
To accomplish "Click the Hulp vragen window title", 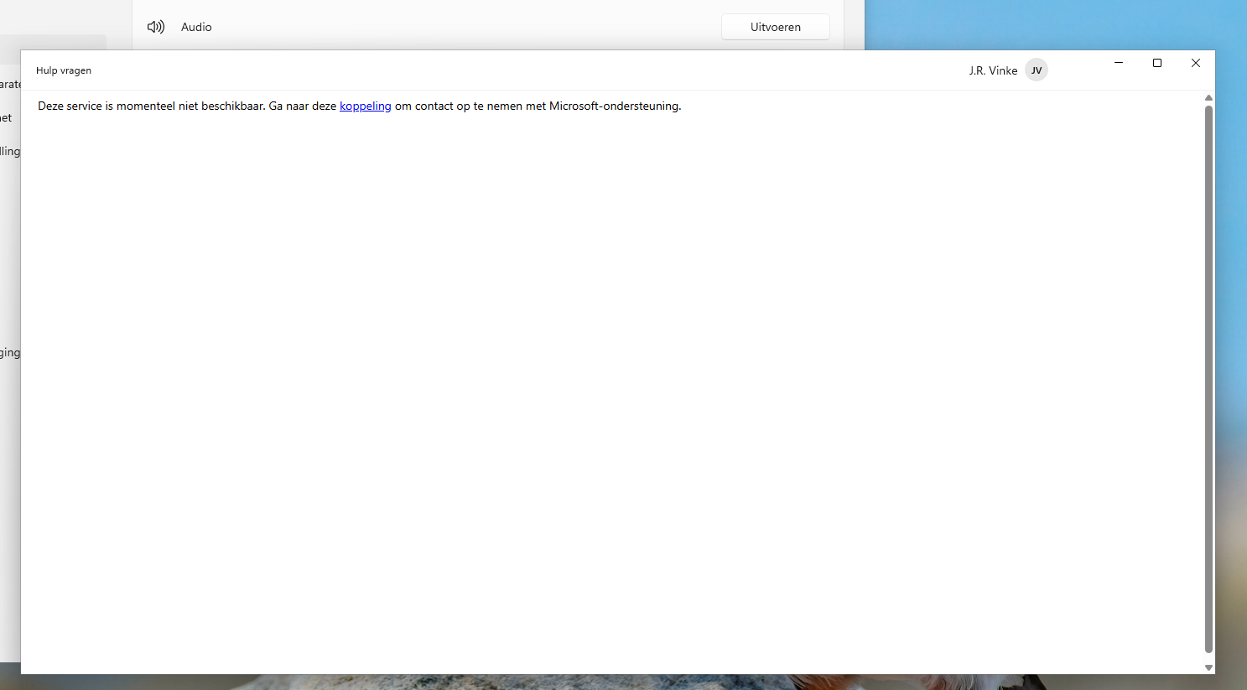I will coord(64,70).
